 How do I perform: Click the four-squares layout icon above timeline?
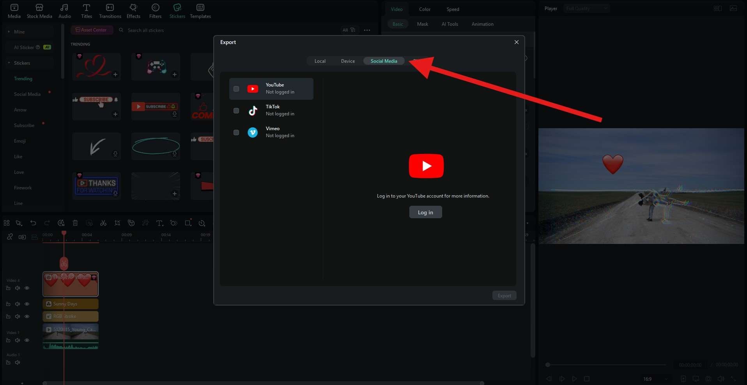[x=7, y=223]
